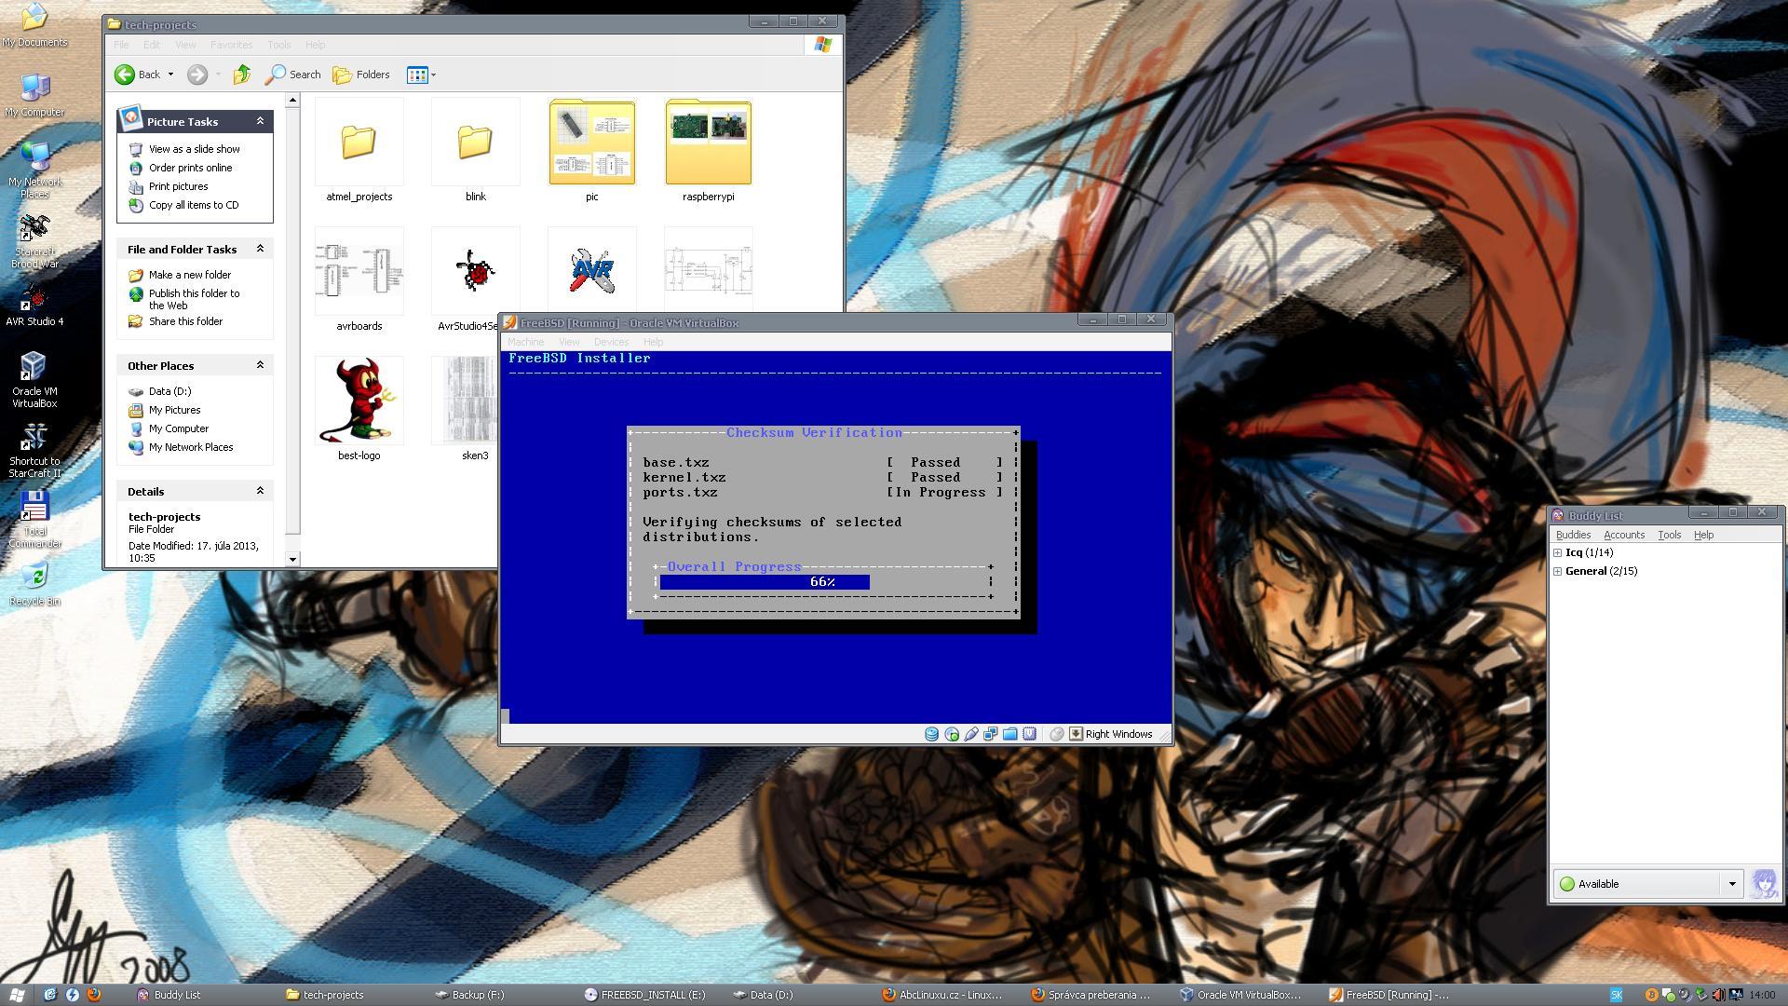The width and height of the screenshot is (1788, 1006).
Task: Open the File menu in Explorer
Action: 121,45
